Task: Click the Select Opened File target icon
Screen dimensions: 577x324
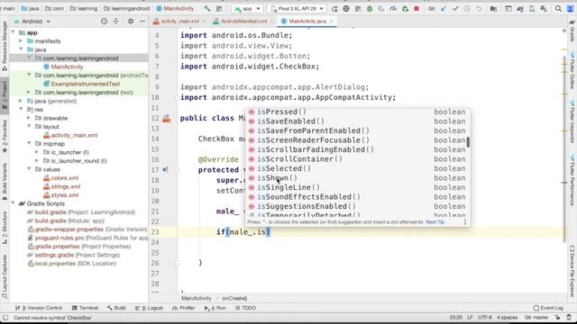Action: [x=105, y=22]
